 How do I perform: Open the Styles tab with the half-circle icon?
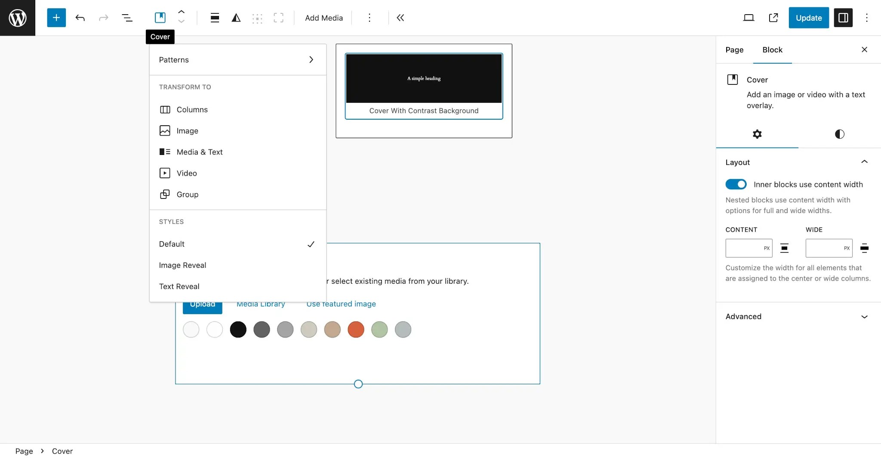point(839,134)
